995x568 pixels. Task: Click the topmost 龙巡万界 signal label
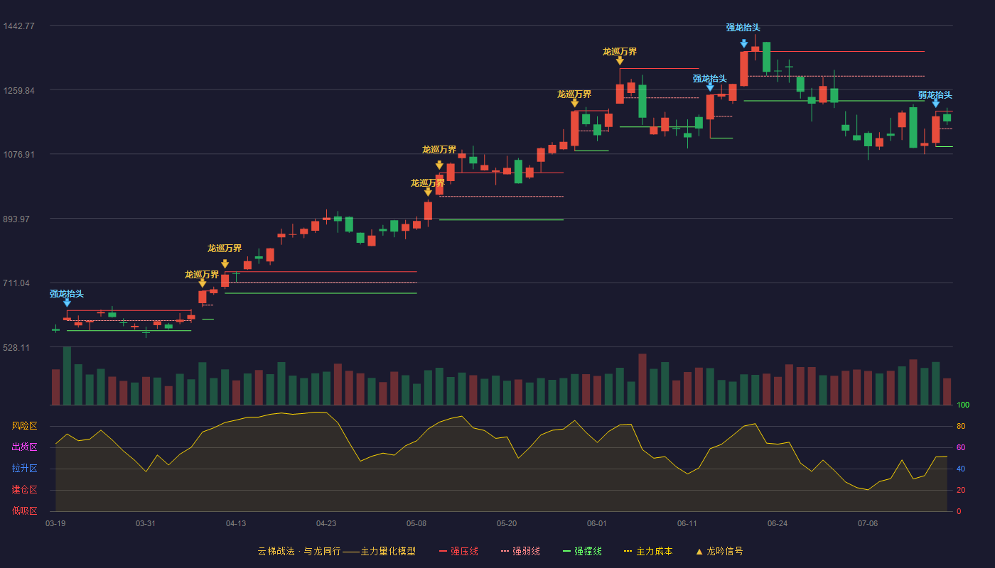pos(620,52)
